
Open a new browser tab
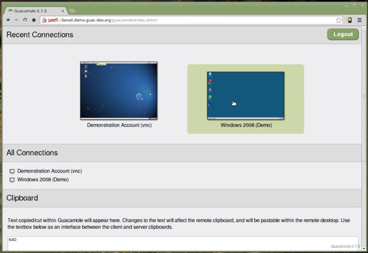coord(72,11)
